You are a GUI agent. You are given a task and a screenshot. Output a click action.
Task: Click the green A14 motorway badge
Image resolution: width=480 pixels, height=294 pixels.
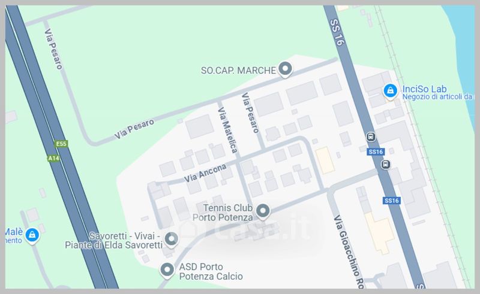pos(53,158)
